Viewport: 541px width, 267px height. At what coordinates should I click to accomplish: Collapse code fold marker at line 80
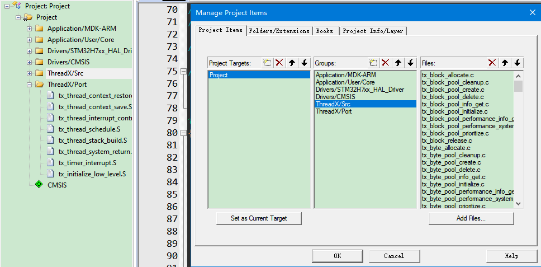pos(183,133)
